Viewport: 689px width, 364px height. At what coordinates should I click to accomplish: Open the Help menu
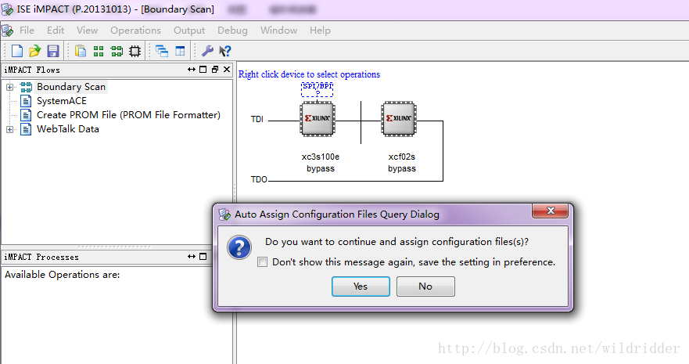[320, 31]
